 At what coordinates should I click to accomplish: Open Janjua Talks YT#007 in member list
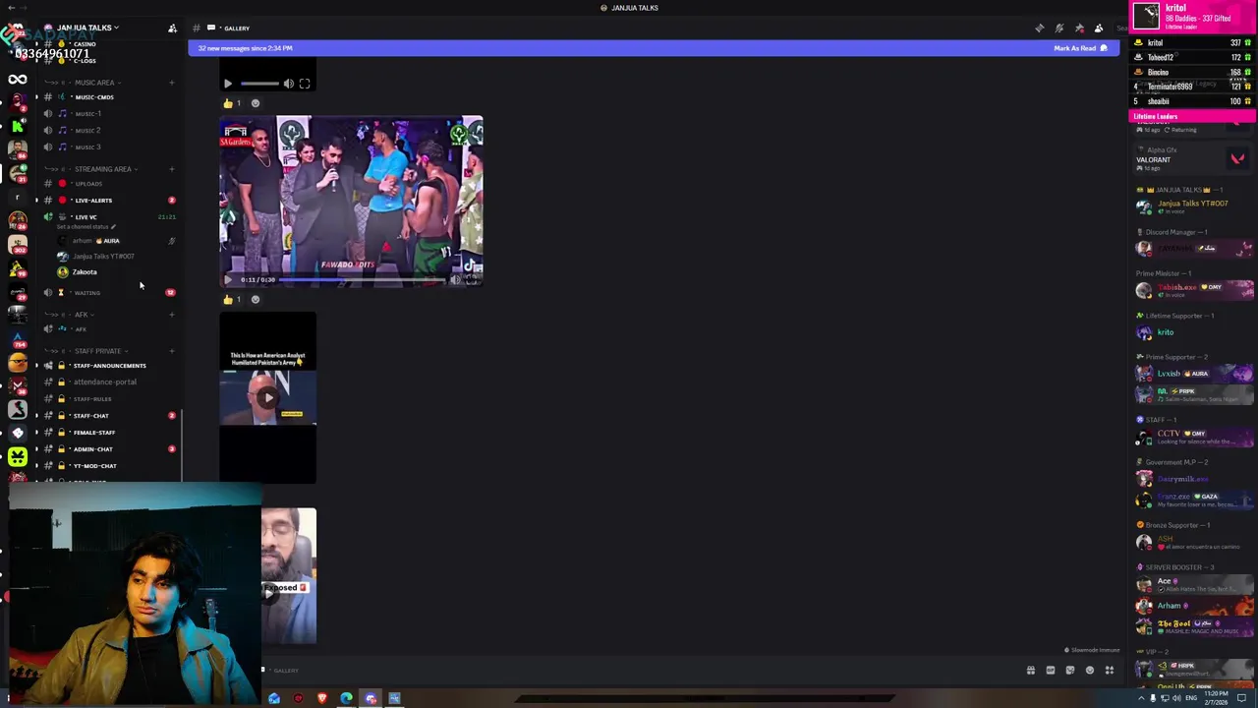click(1194, 206)
